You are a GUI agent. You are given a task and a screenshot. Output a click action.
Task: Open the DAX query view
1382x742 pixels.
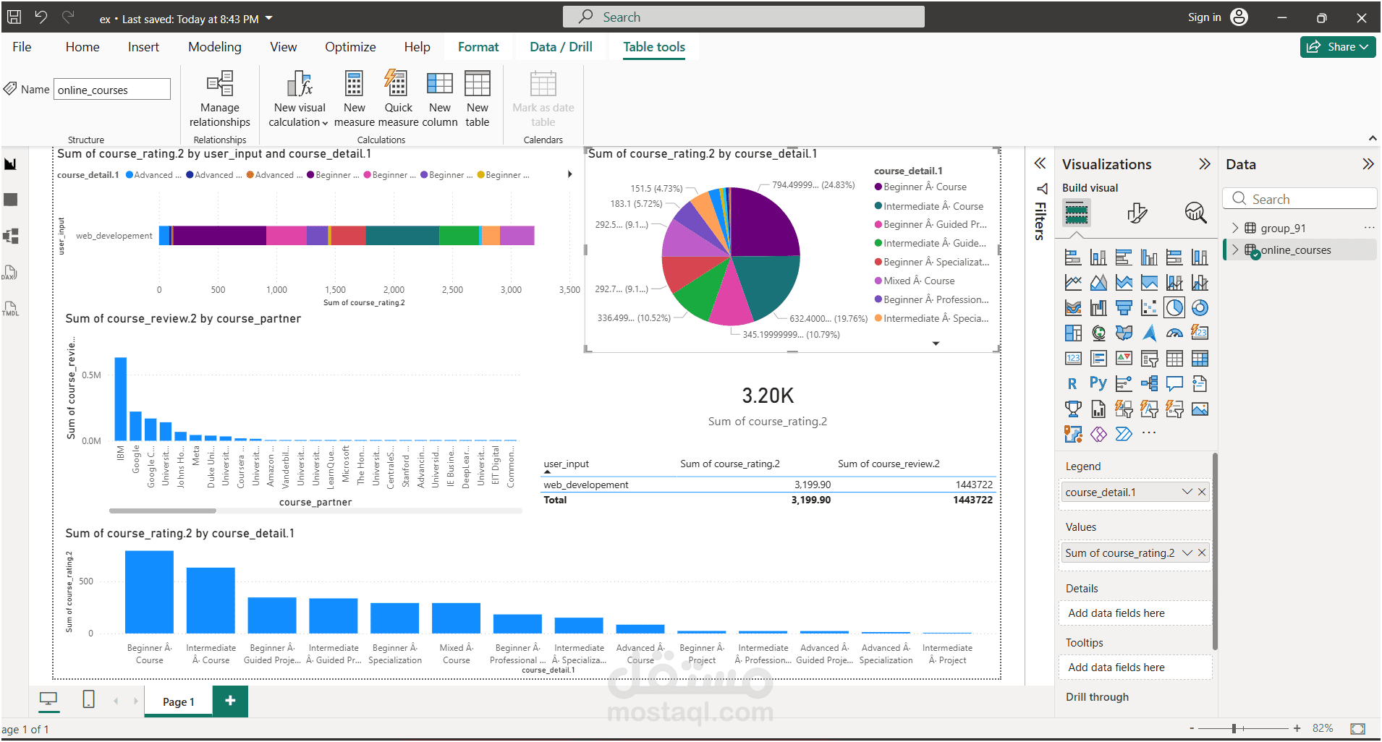(11, 271)
